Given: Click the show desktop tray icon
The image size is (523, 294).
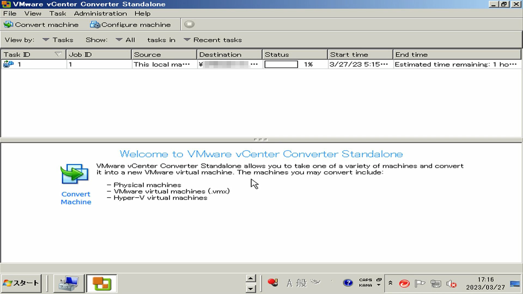Looking at the screenshot, I should tap(515, 284).
